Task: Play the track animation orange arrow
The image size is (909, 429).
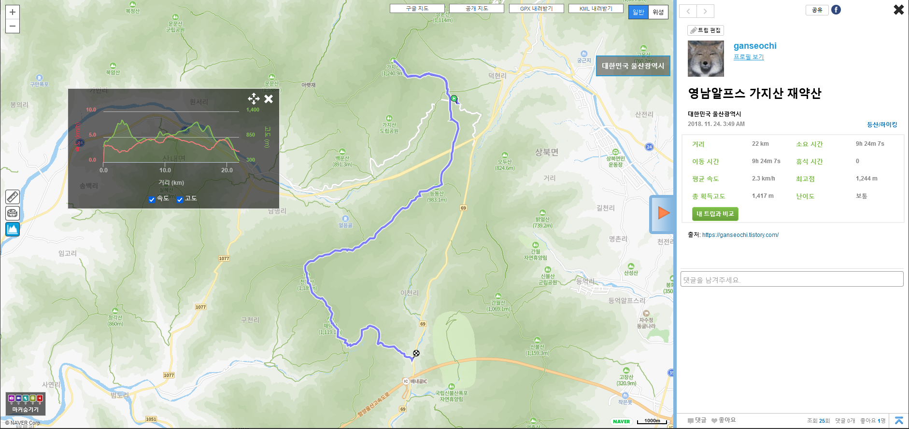Action: pyautogui.click(x=664, y=213)
